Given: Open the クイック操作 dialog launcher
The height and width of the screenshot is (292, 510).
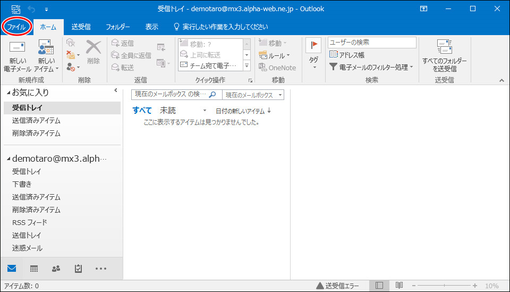Looking at the screenshot, I should 250,80.
